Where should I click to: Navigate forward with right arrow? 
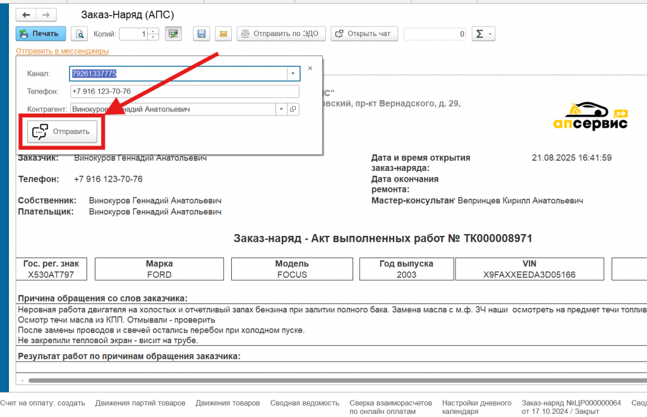coord(45,15)
